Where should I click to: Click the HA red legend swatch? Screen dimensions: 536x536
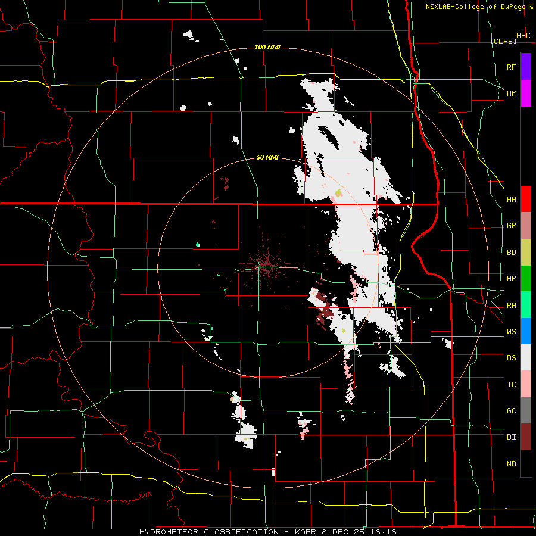[x=526, y=199]
